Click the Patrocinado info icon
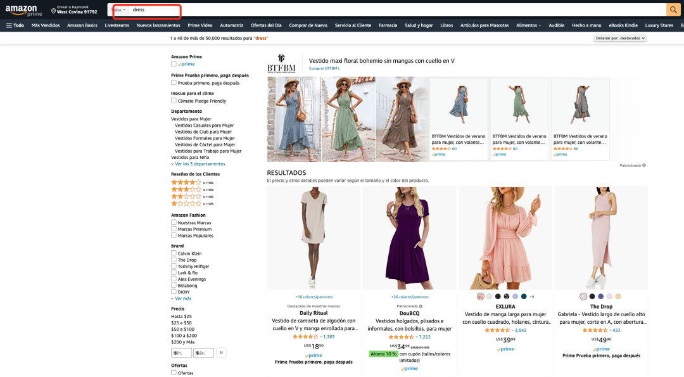Viewport: 684px width, 377px height. (644, 165)
